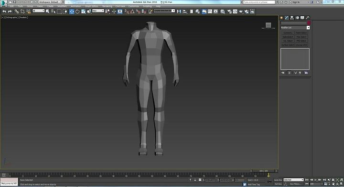Click the Play Animation button

pyautogui.click(x=315, y=180)
